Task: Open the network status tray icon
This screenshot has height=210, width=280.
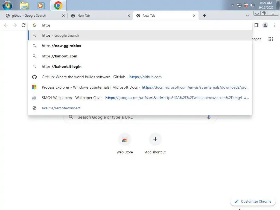Action: pos(239,5)
